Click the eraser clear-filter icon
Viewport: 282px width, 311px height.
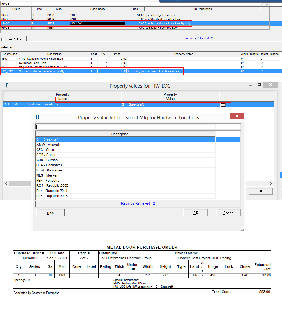pos(267,4)
